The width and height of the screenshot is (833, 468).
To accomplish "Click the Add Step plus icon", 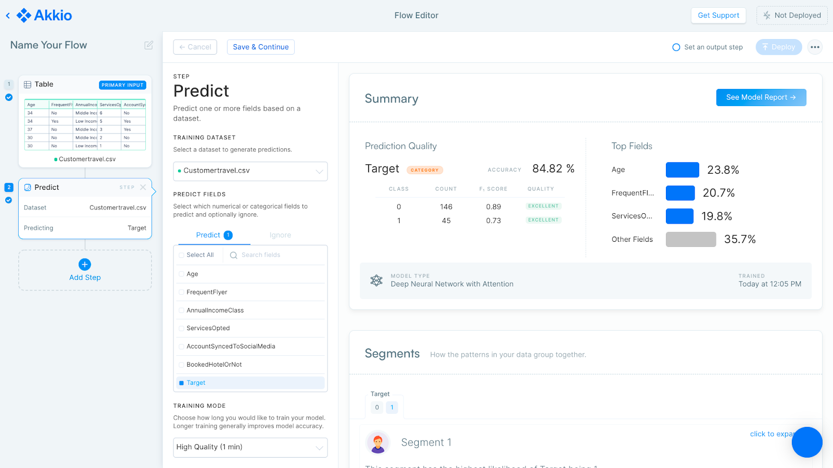I will [84, 265].
